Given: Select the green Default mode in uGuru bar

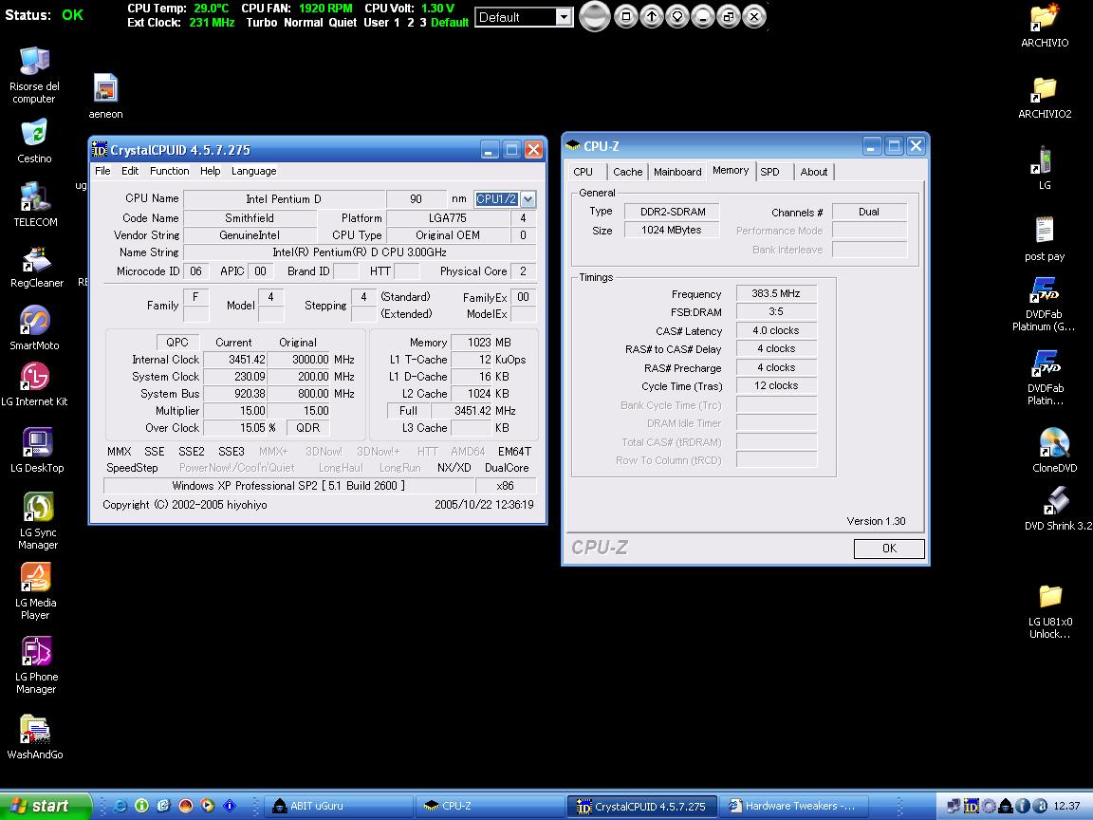Looking at the screenshot, I should pyautogui.click(x=450, y=23).
